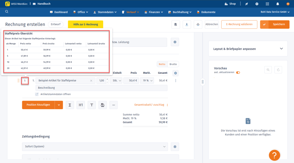The image size is (294, 163).
Task: Click the page-break icon button
Action: 102,105
